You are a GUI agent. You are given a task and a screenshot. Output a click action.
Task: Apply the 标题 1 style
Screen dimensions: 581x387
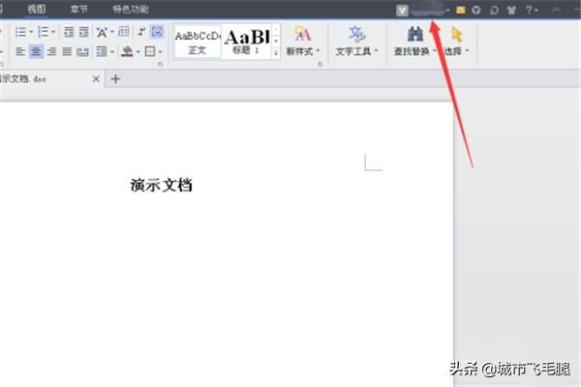247,42
